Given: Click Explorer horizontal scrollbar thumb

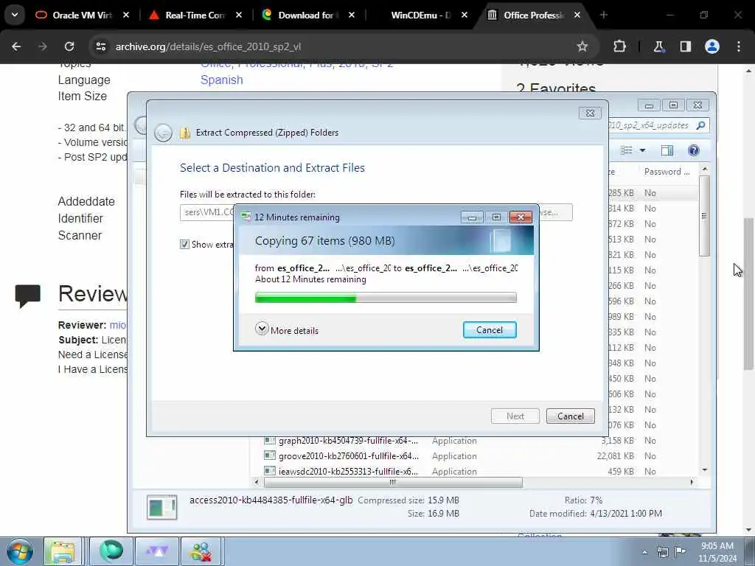Looking at the screenshot, I should pos(393,482).
